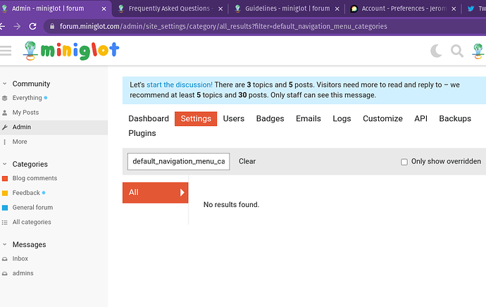Select the Settings admin tab
Screen dimensions: 486x307
pos(196,119)
